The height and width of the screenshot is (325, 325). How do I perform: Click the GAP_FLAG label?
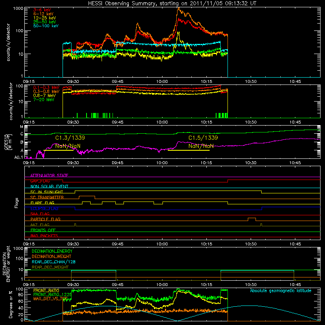[40, 181]
